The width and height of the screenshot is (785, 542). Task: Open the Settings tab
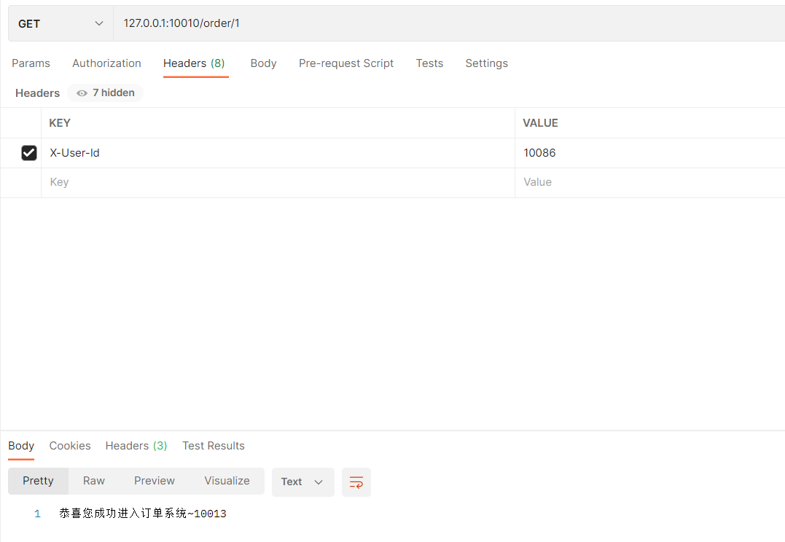point(487,63)
